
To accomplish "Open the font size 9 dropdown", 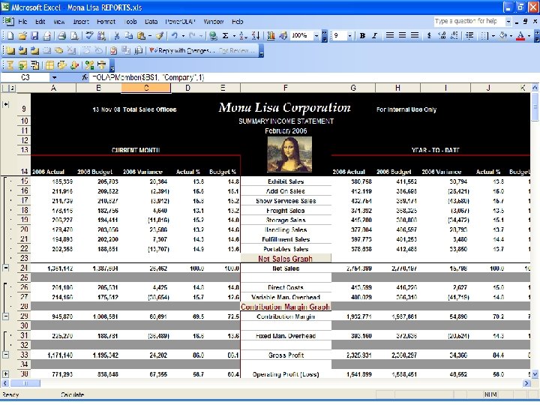I will tap(349, 35).
